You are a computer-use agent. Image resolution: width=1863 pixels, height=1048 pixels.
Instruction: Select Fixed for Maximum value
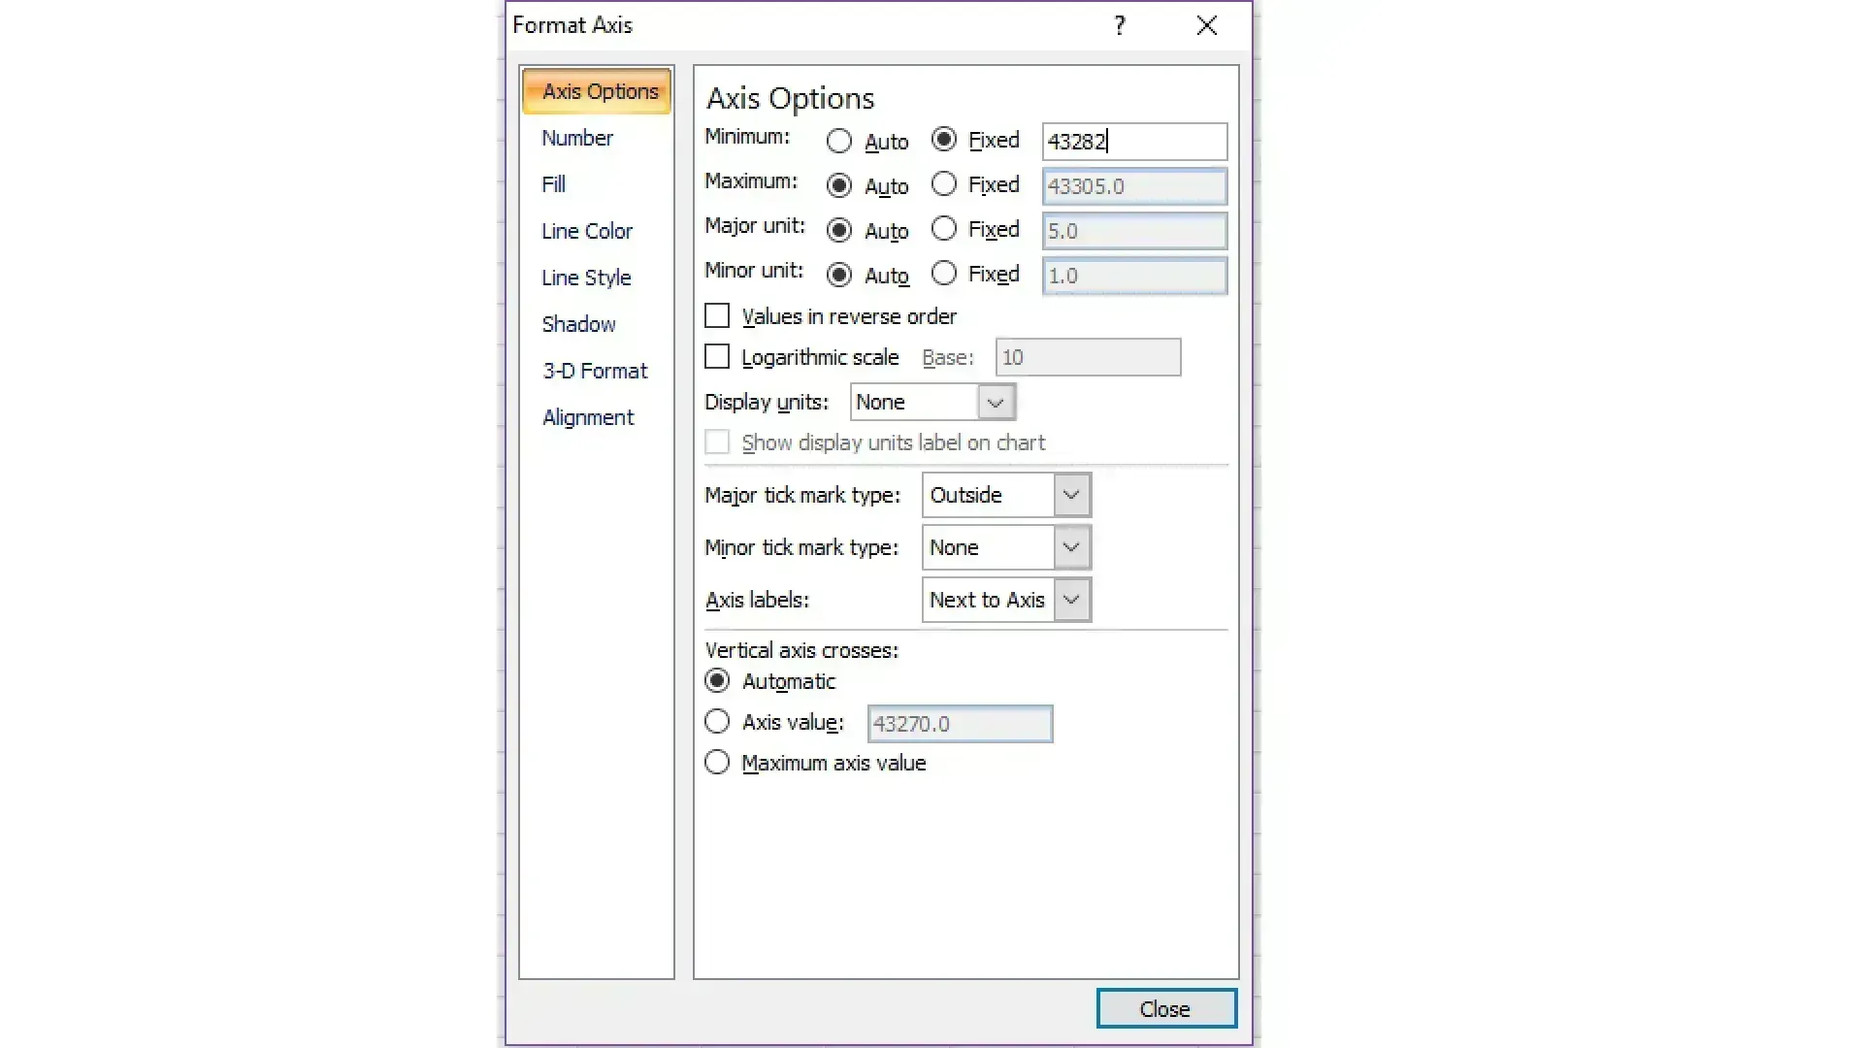944,184
